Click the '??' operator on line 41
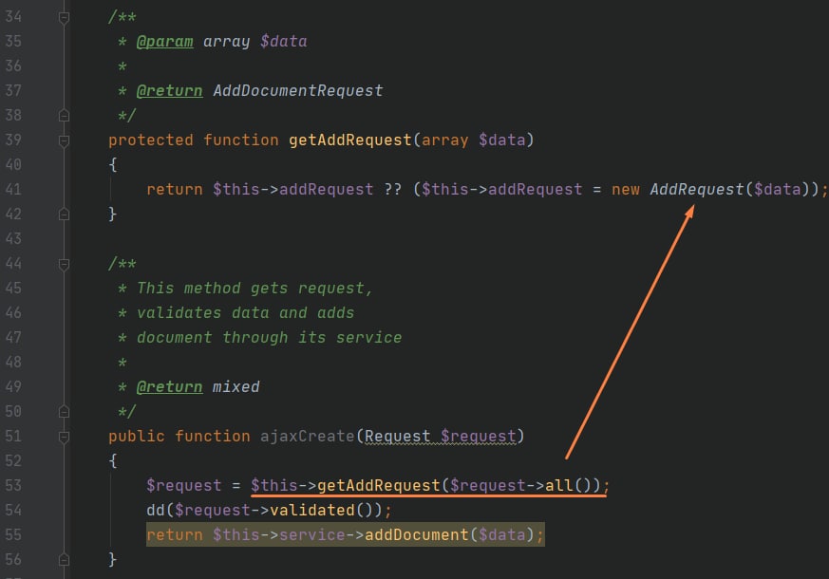829x579 pixels. 393,189
